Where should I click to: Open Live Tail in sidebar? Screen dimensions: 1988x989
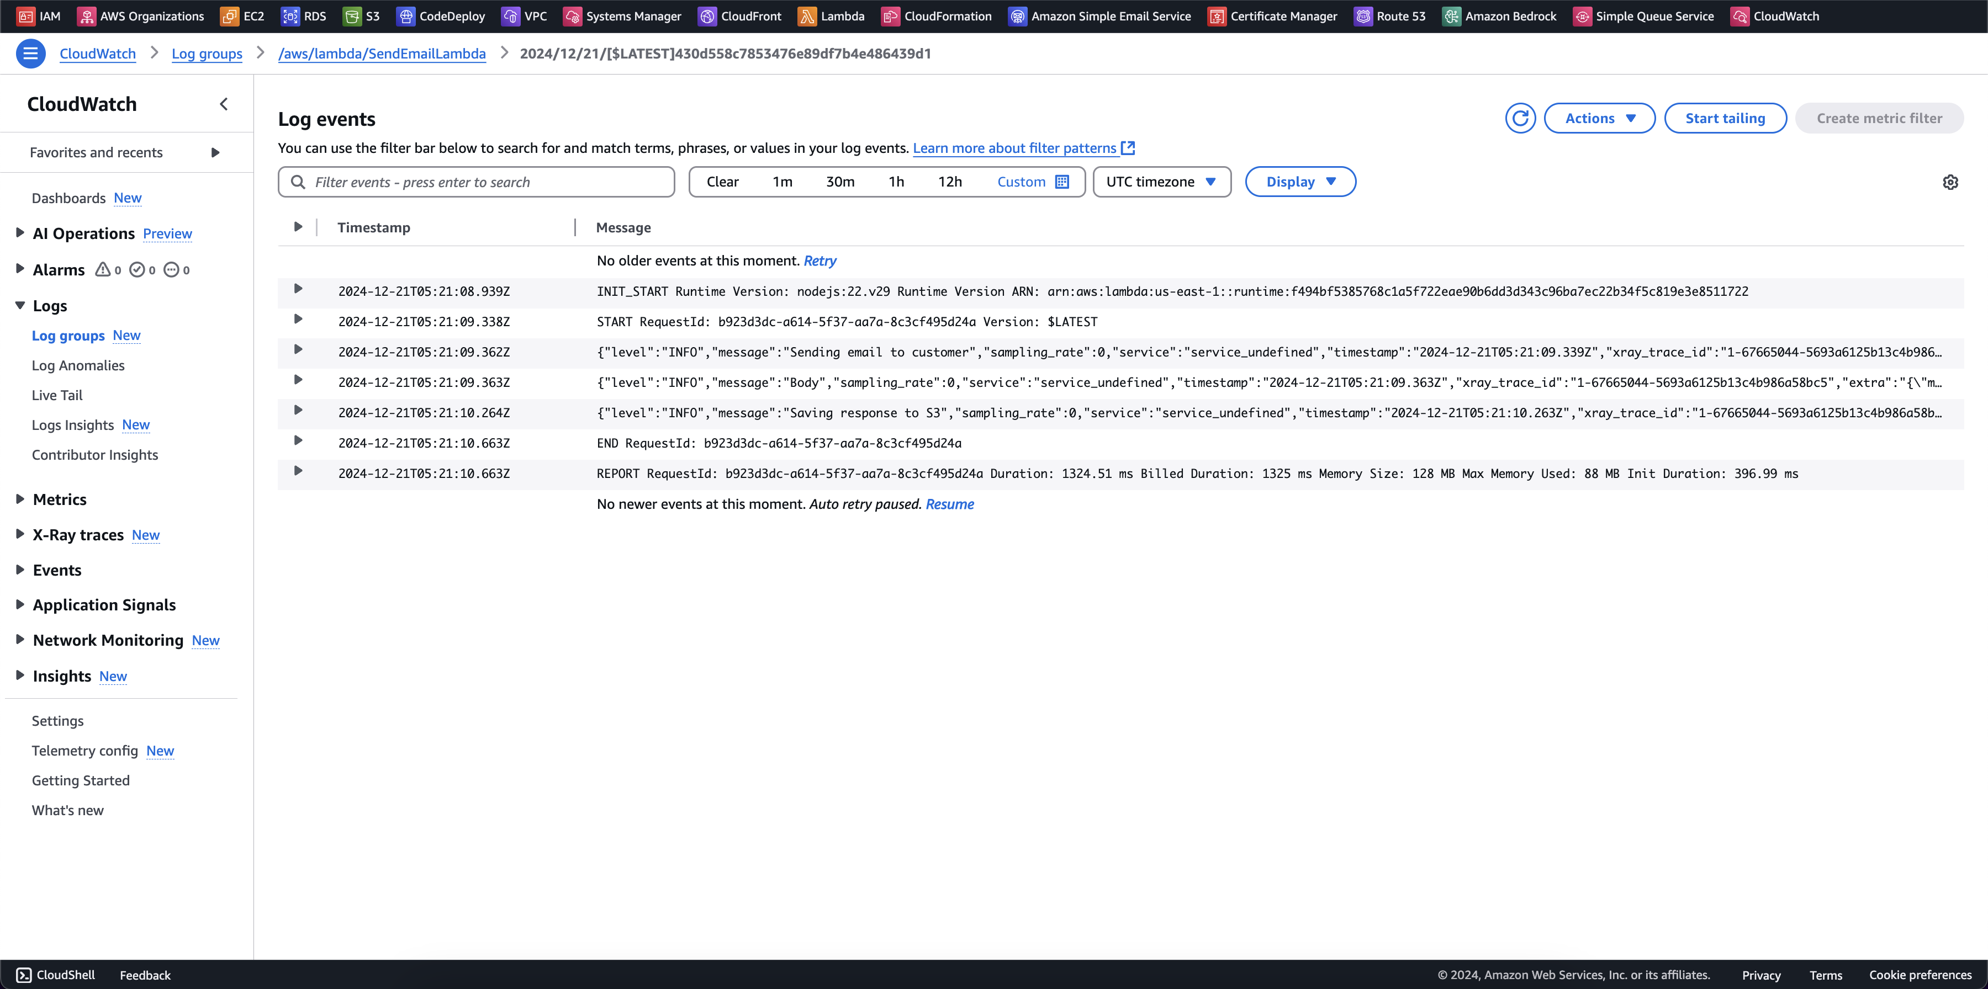coord(57,395)
